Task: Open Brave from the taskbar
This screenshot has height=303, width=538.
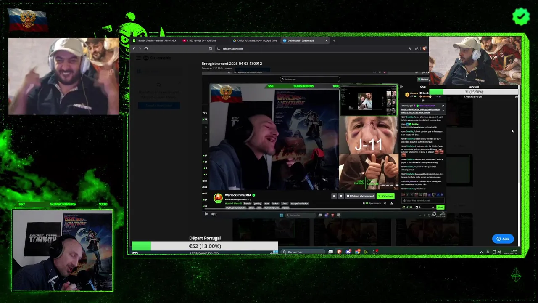Action: pyautogui.click(x=339, y=252)
